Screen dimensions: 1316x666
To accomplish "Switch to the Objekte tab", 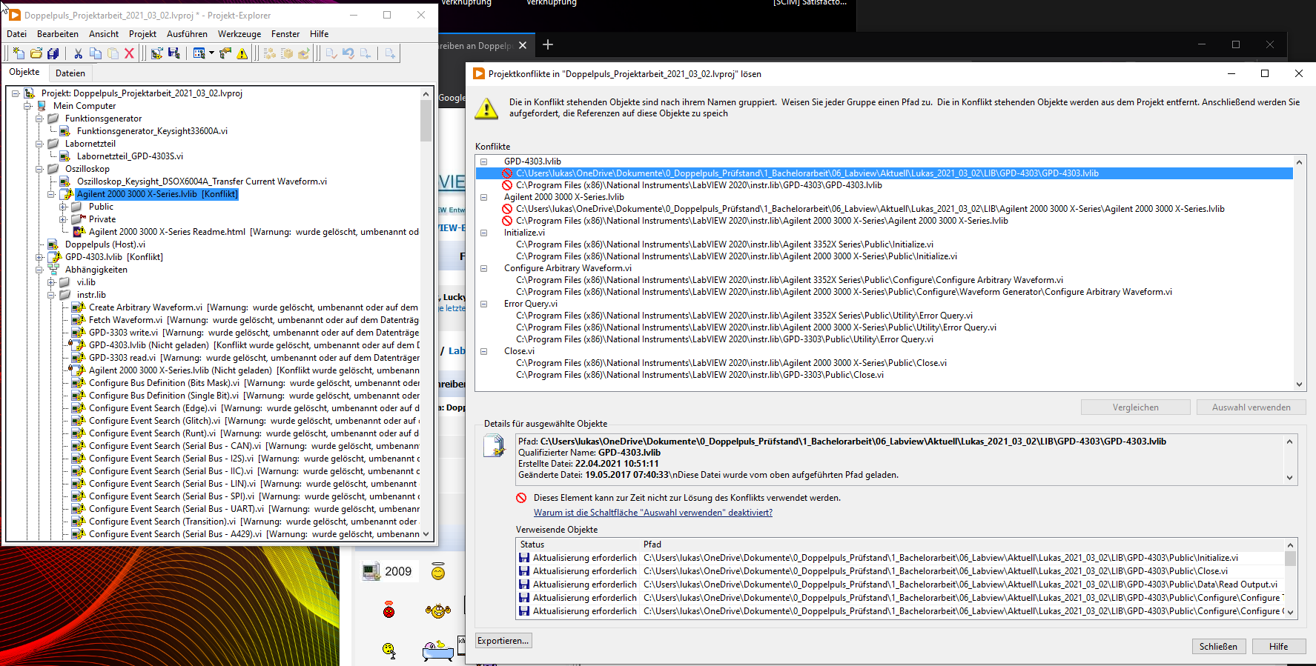I will [x=24, y=72].
